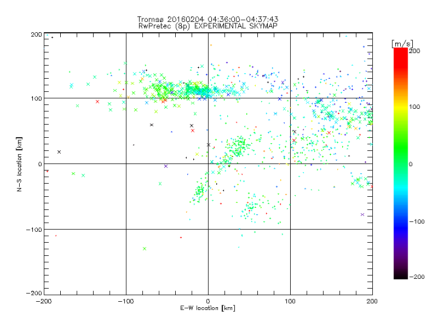The width and height of the screenshot is (438, 328).
Task: Click the black X marker at plot origin
Action: click(209, 145)
